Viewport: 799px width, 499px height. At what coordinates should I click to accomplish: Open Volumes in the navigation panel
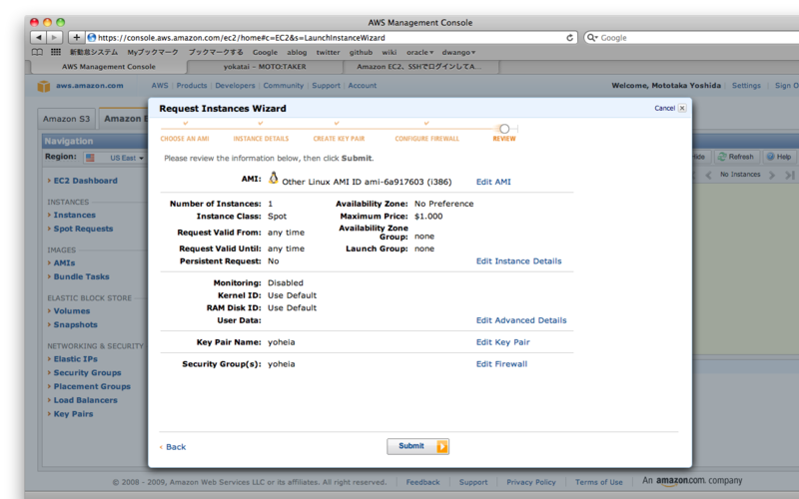pyautogui.click(x=71, y=310)
